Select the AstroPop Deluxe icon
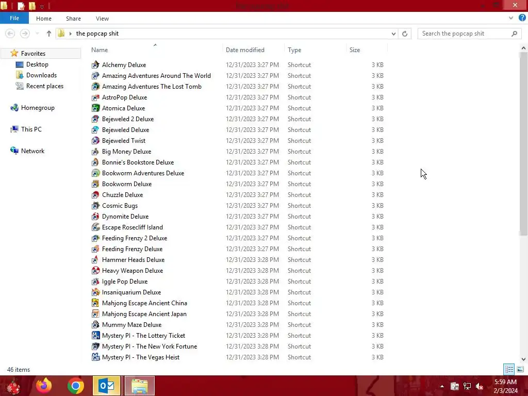This screenshot has width=528, height=396. coord(95,97)
